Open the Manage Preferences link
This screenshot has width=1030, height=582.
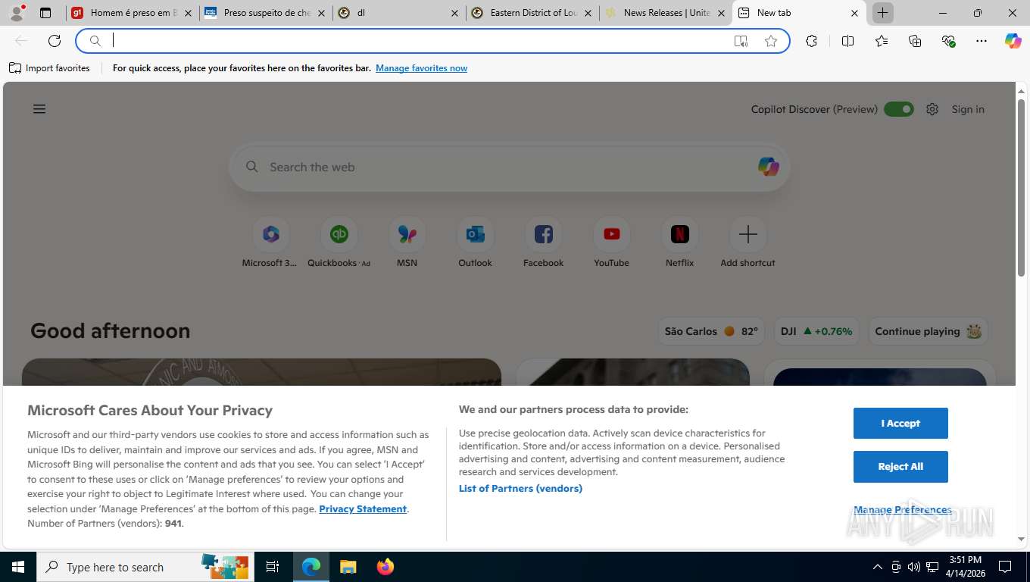[902, 509]
